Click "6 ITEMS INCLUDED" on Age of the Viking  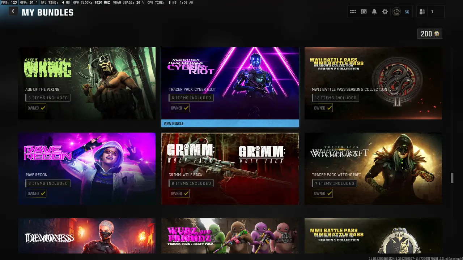coord(48,98)
